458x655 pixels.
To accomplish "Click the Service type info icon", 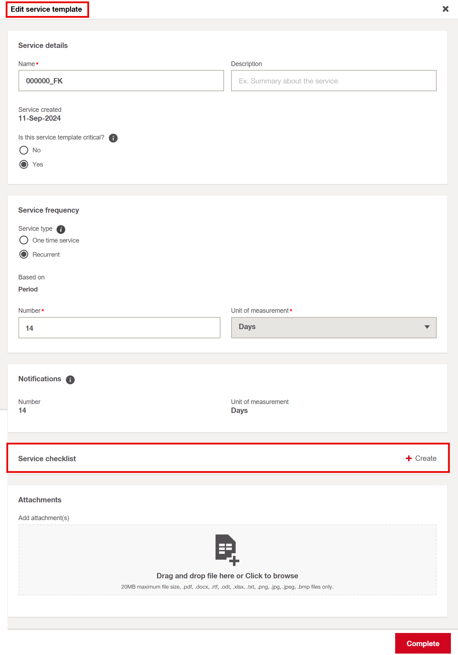I will click(61, 229).
